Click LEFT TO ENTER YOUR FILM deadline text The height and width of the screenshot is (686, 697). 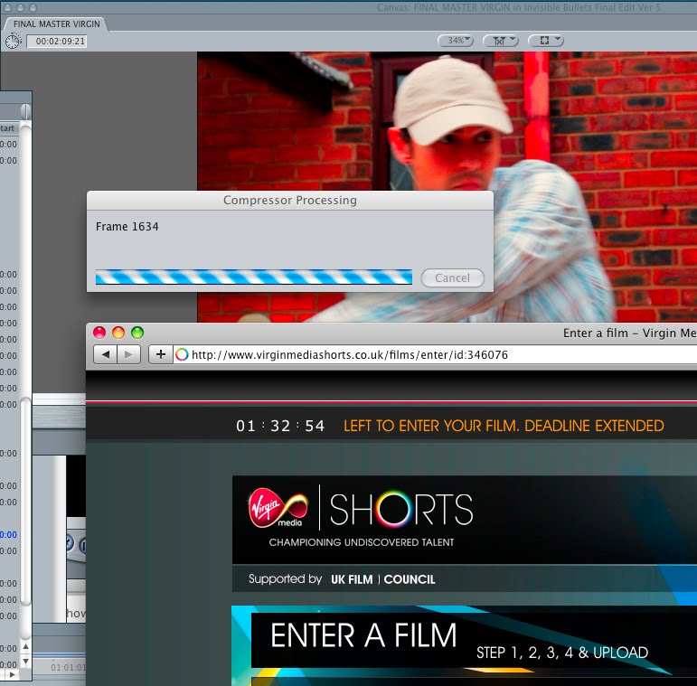(504, 426)
